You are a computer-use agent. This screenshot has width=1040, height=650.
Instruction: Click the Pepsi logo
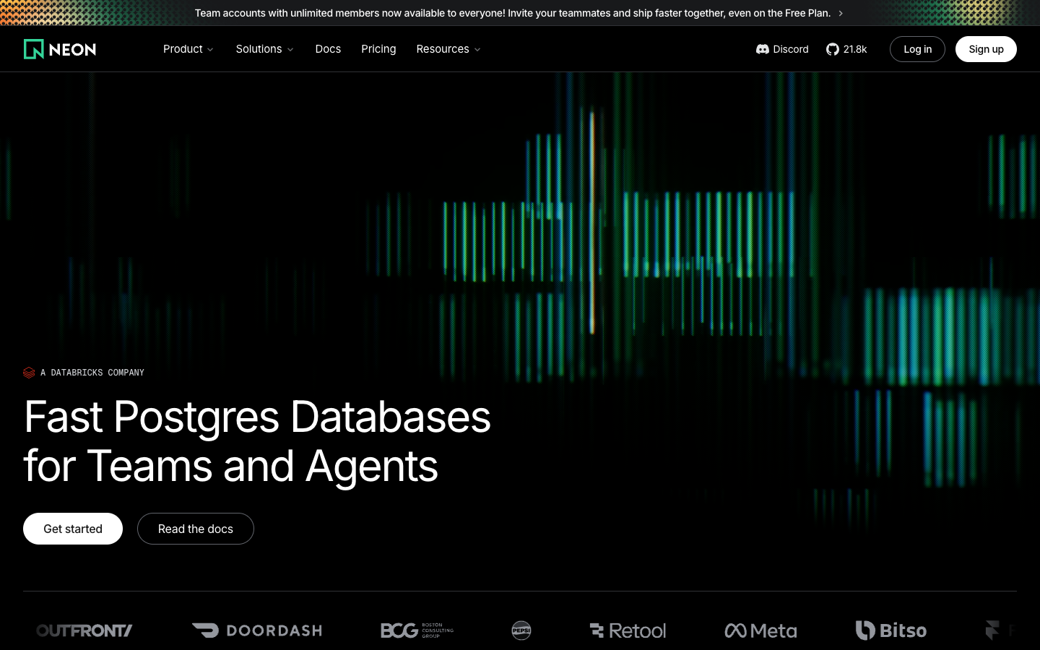coord(521,630)
